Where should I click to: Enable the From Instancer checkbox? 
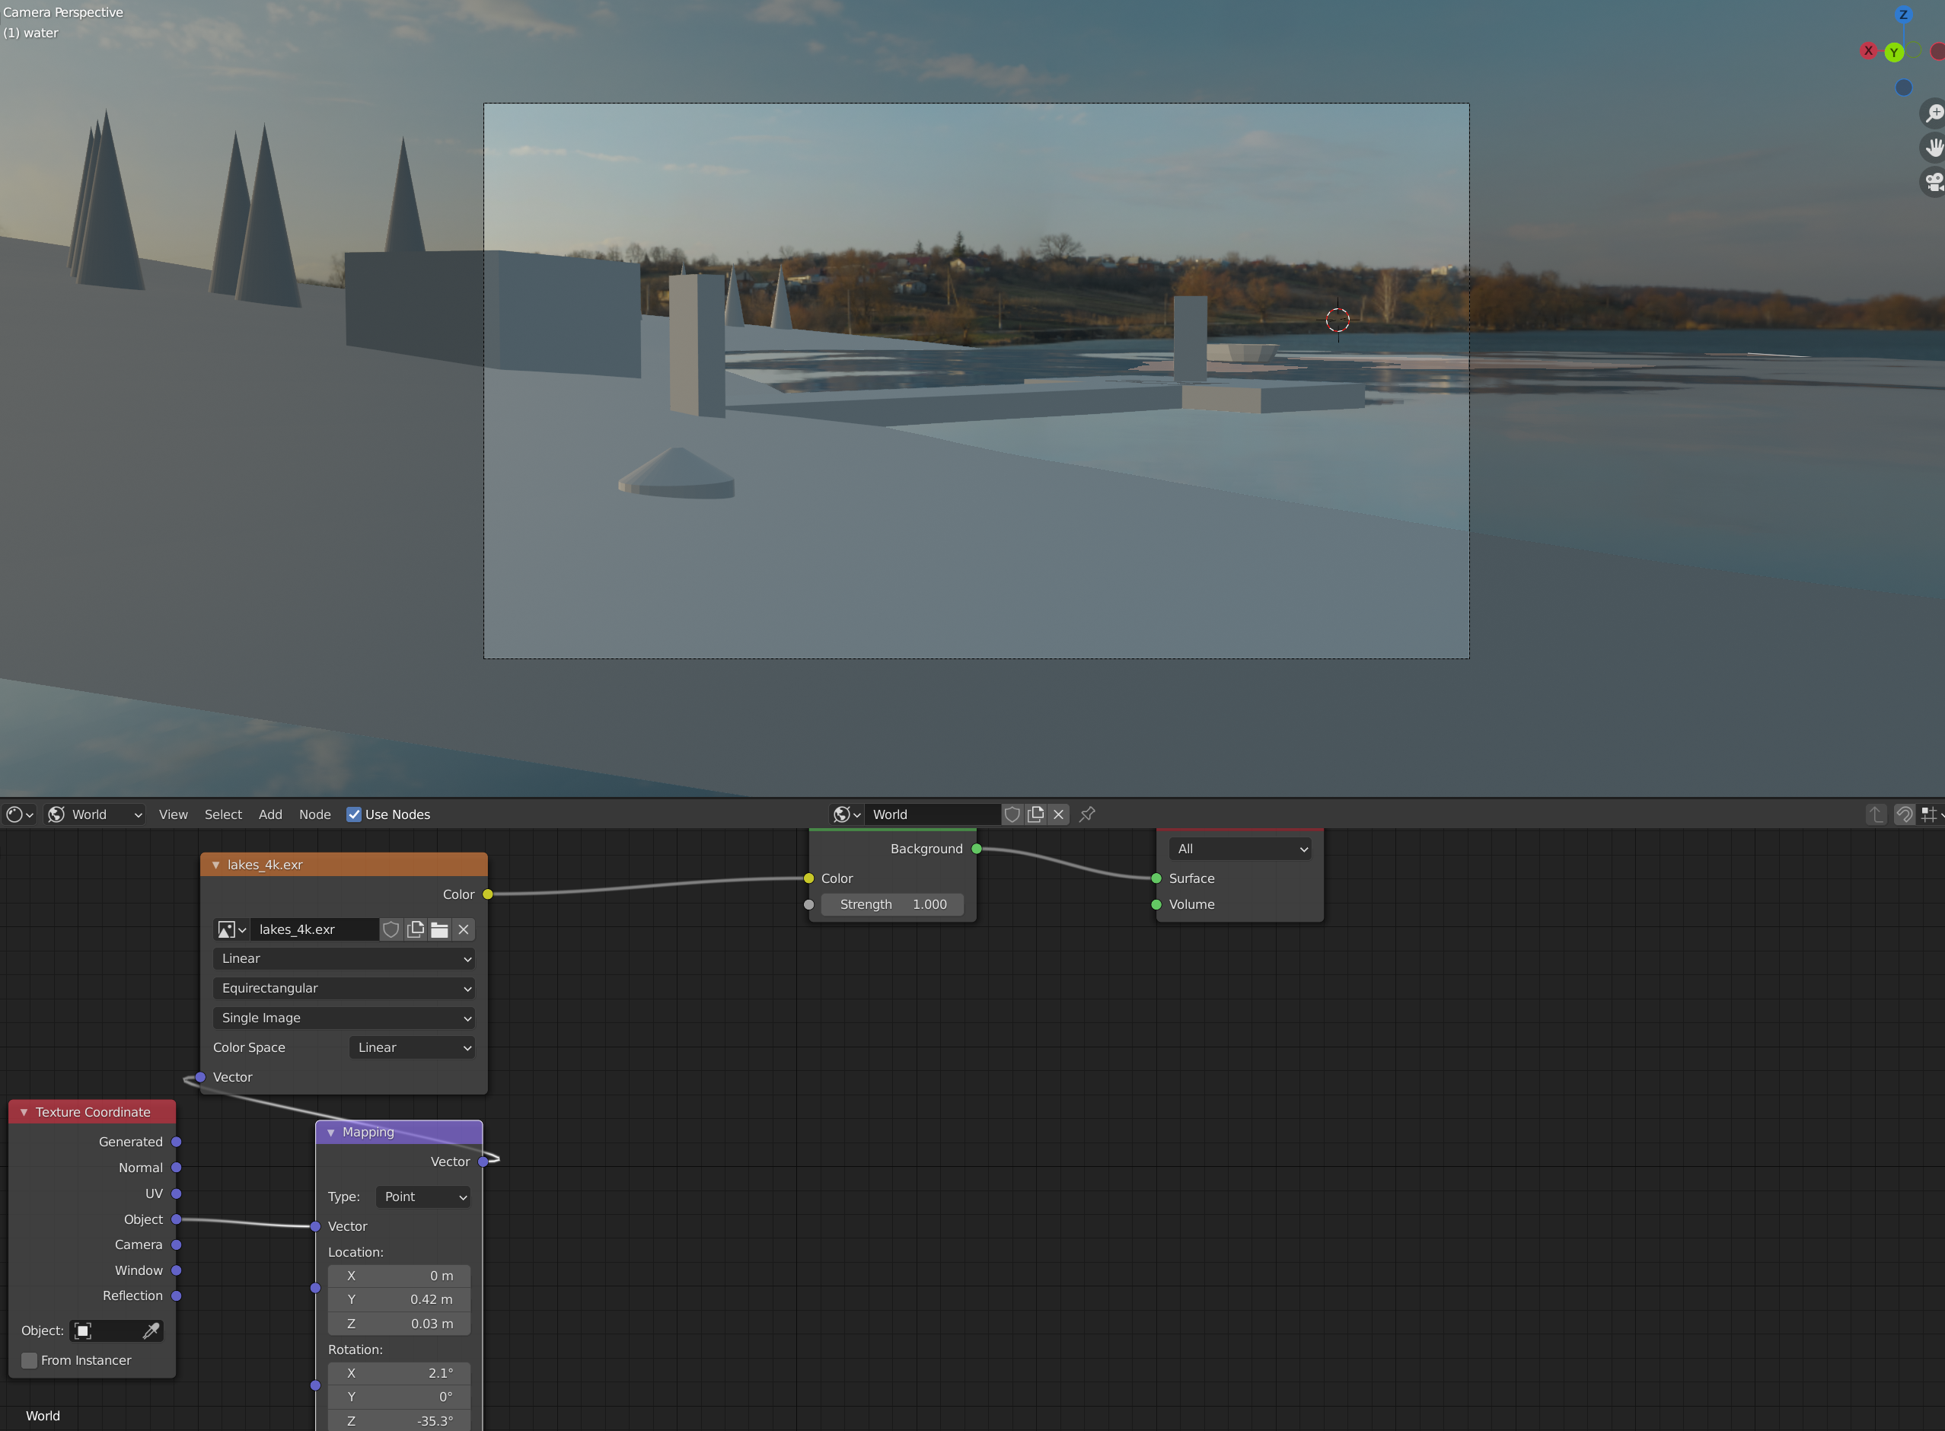click(x=30, y=1360)
